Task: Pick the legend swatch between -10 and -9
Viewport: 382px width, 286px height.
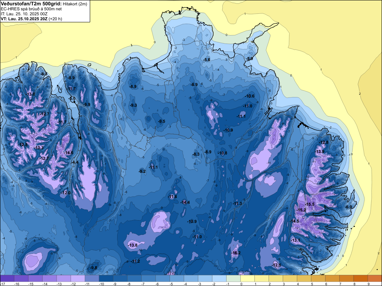Action: (106, 278)
